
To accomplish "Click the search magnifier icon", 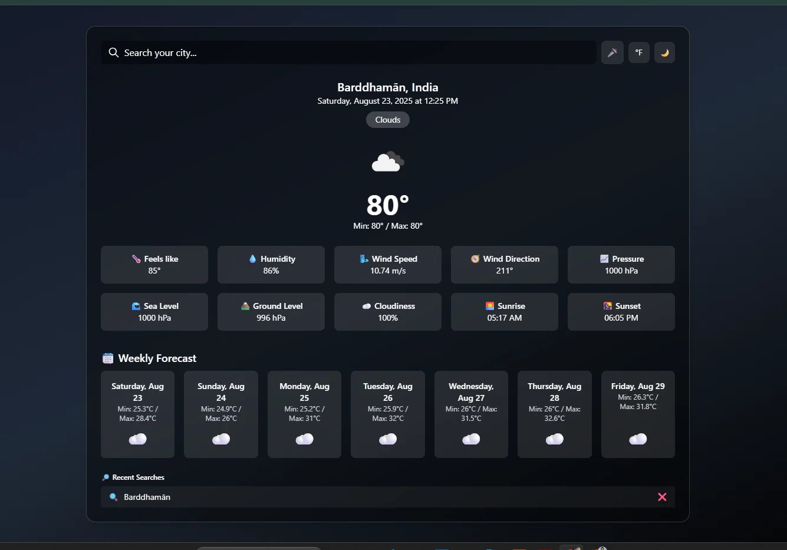I will point(113,52).
